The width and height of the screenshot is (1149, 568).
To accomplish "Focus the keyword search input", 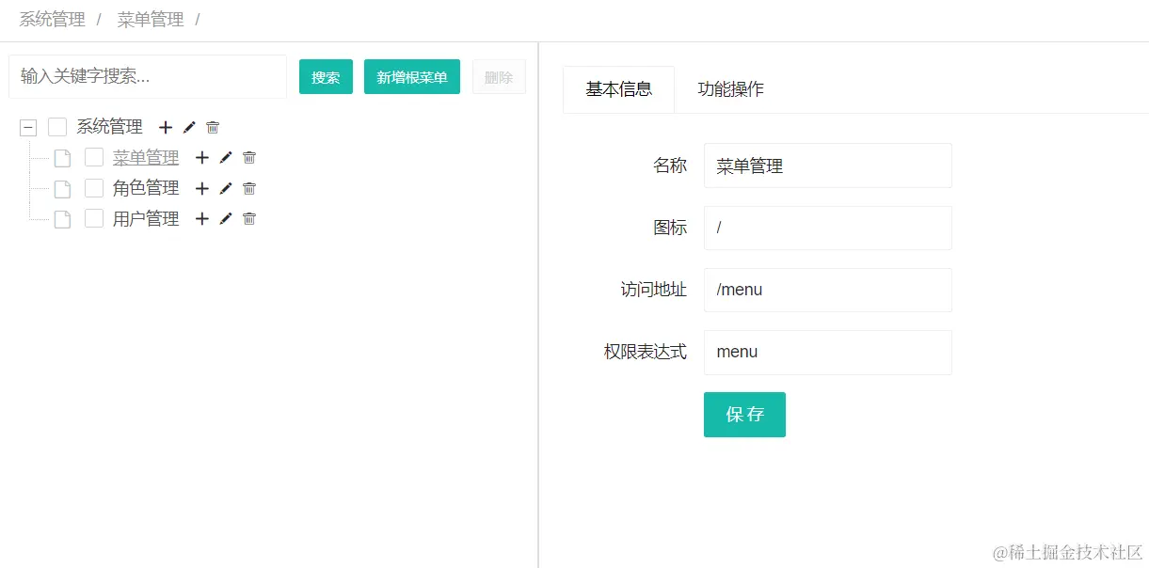I will [148, 76].
